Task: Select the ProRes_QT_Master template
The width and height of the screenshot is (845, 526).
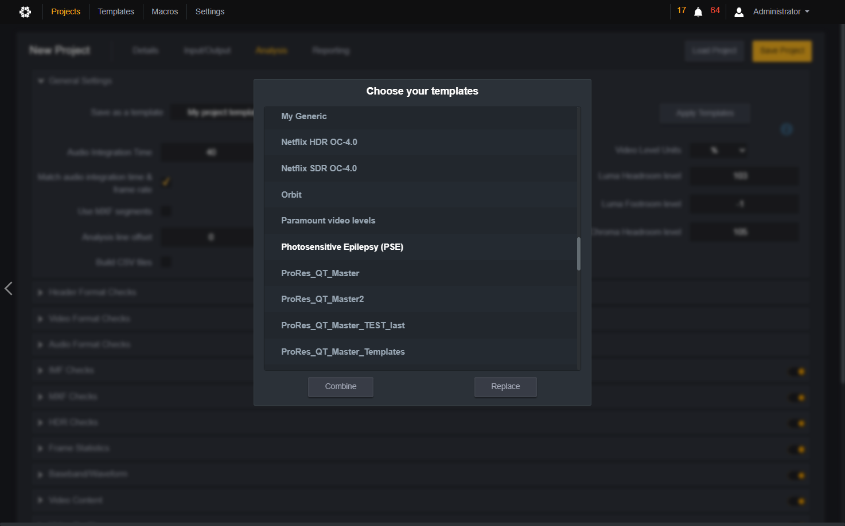Action: [x=420, y=273]
